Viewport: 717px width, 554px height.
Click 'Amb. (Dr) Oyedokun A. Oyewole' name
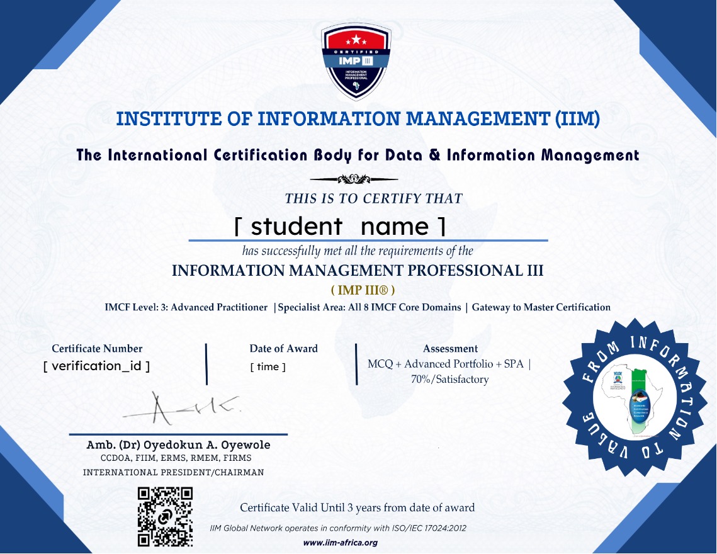[x=178, y=445]
